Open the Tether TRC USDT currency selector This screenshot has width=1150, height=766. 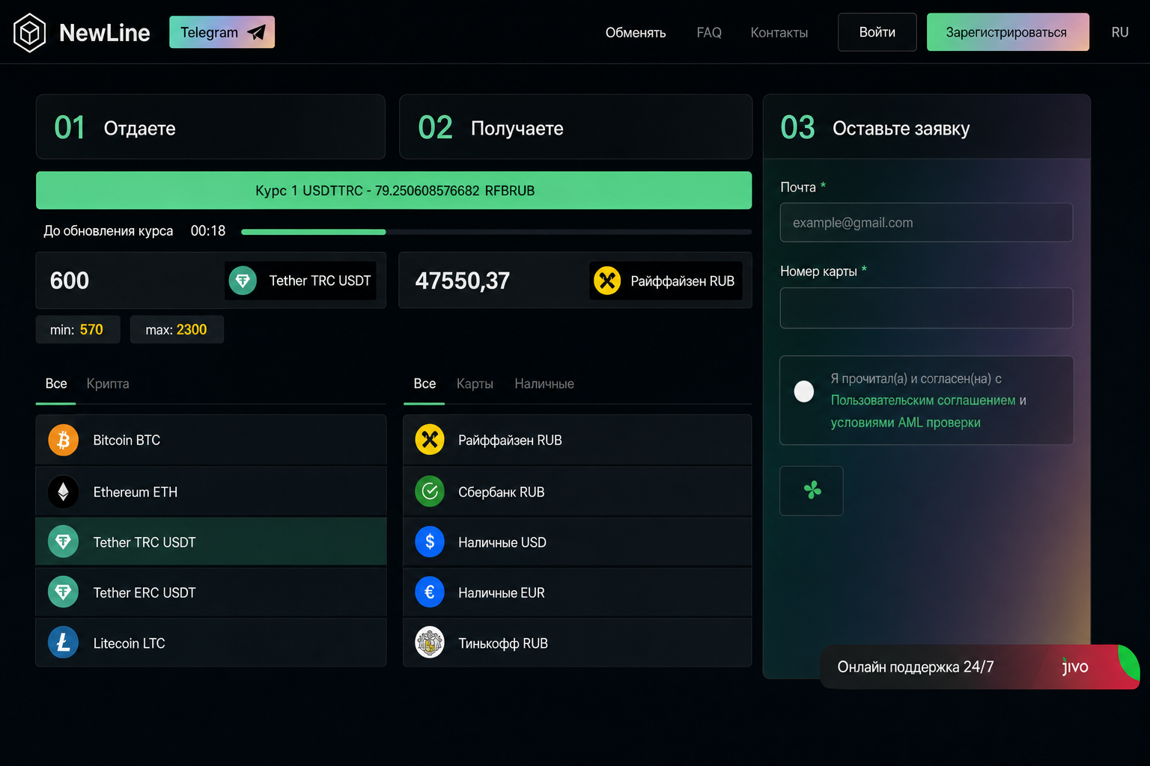(300, 281)
